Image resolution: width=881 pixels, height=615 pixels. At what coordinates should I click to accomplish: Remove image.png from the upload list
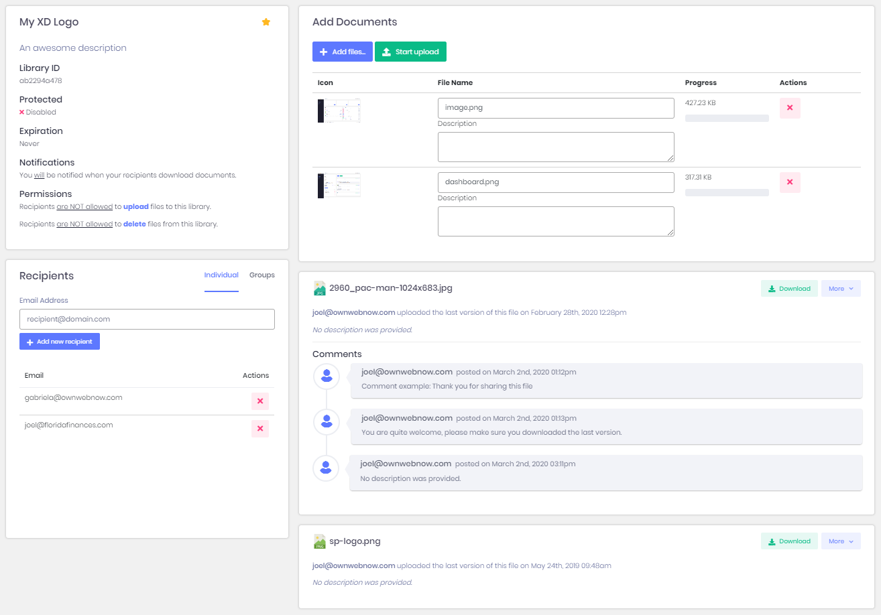(789, 108)
